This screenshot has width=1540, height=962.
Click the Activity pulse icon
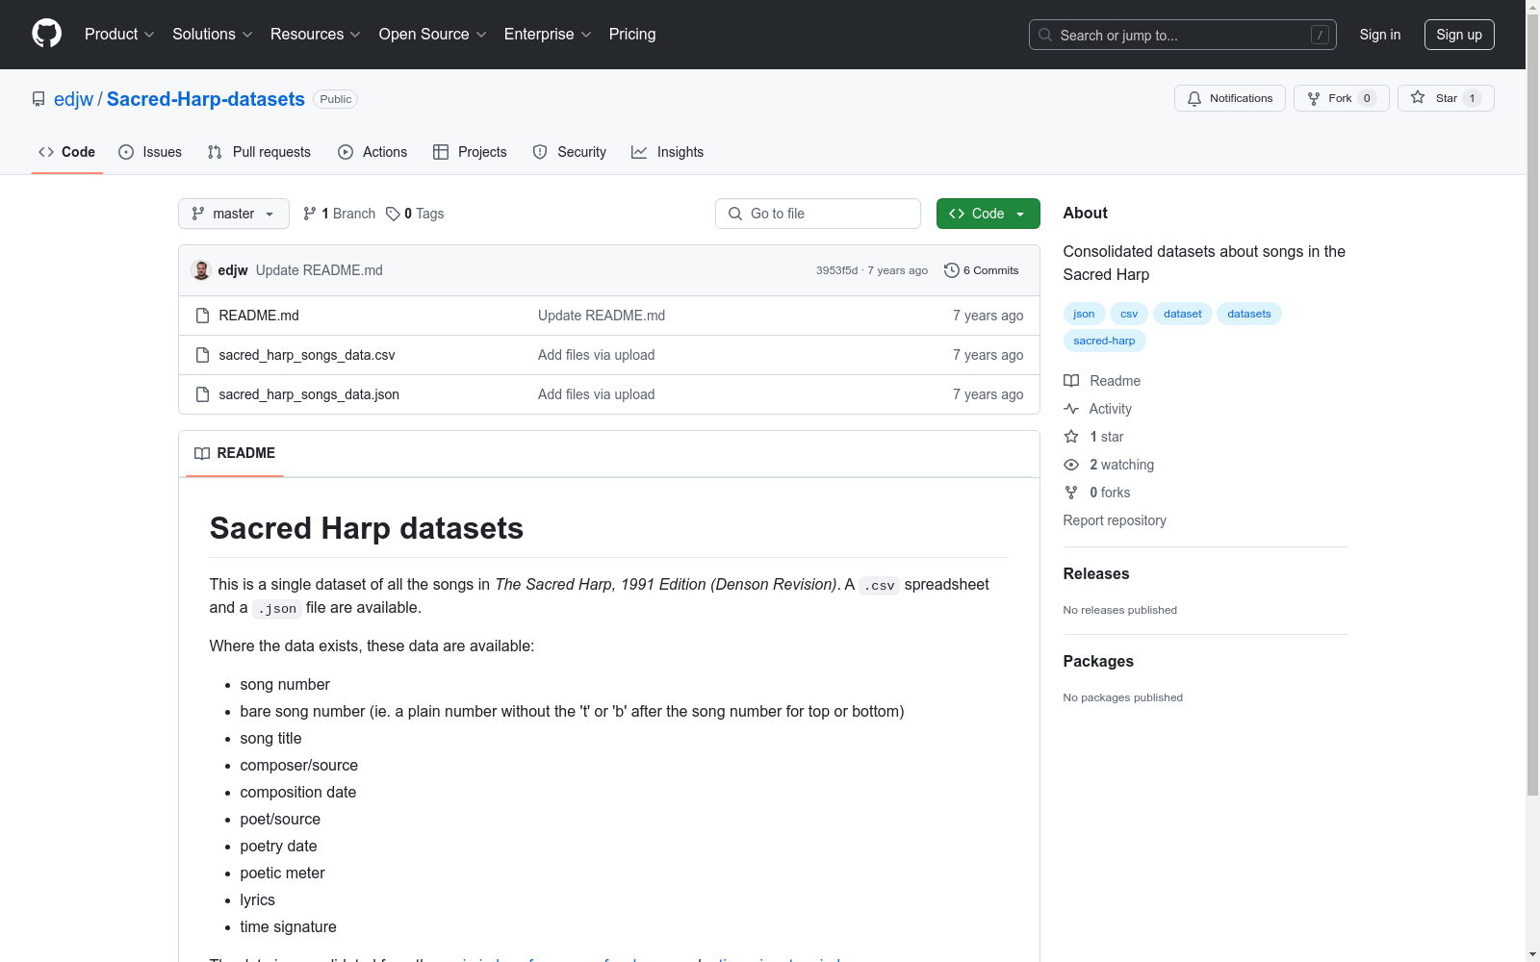pyautogui.click(x=1071, y=409)
